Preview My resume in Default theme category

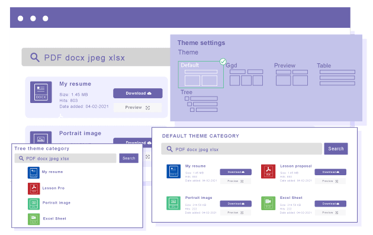(236, 181)
